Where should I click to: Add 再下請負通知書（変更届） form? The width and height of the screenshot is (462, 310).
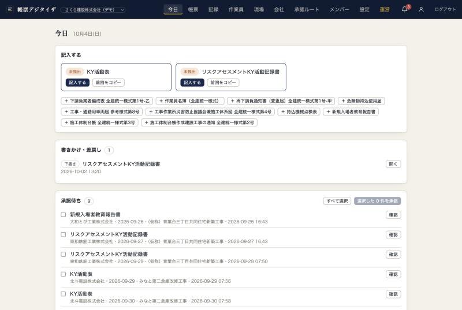pos(281,101)
